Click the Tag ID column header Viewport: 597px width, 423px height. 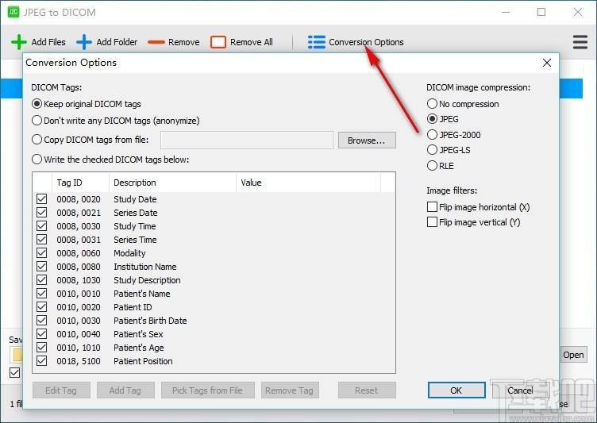pyautogui.click(x=80, y=183)
